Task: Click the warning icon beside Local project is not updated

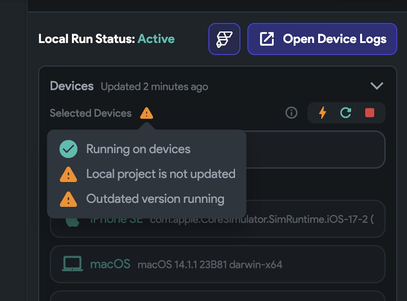Action: click(x=68, y=174)
